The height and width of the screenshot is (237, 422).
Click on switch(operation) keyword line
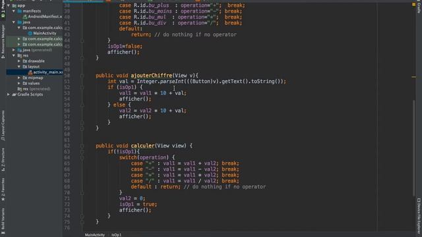pos(147,157)
